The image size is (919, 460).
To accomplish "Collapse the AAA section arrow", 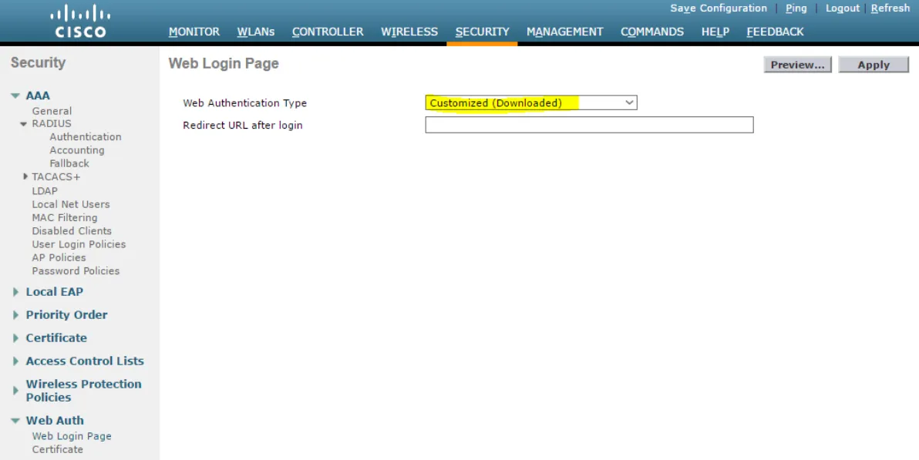I will coord(15,96).
